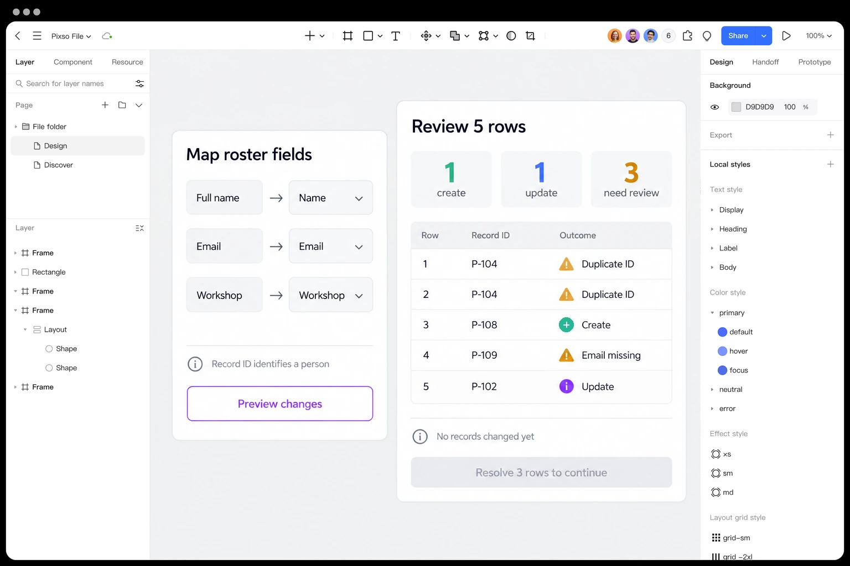Expand the File folder tree item
The height and width of the screenshot is (566, 850).
(x=15, y=127)
